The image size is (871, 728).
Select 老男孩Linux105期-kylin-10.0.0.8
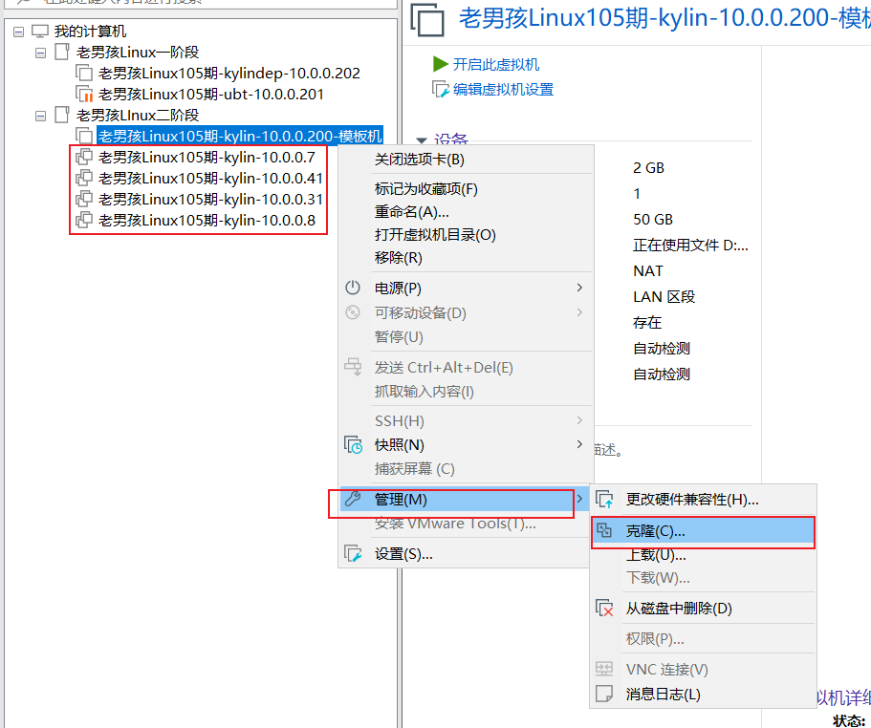[x=207, y=221]
